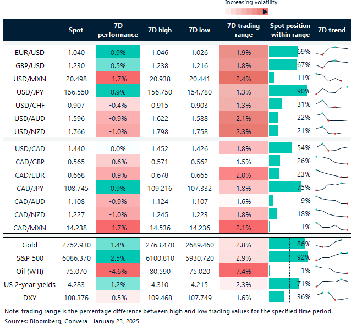351x325 pixels.
Task: Click the Spot position within range header
Action: tap(290, 30)
